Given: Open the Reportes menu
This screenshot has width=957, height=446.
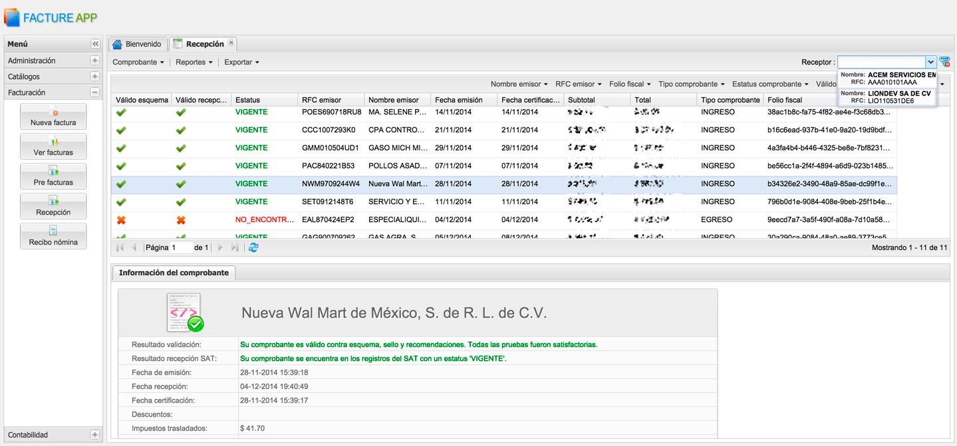Looking at the screenshot, I should click(194, 62).
